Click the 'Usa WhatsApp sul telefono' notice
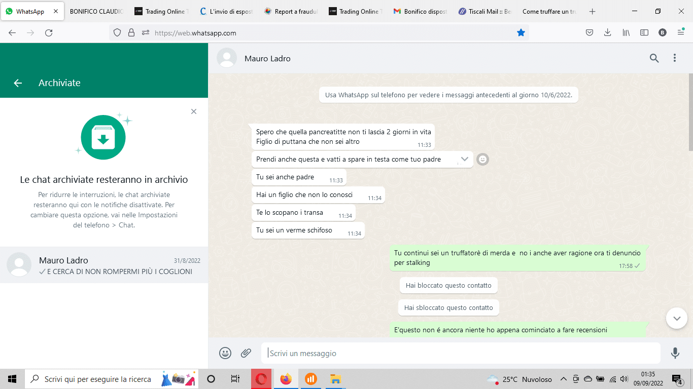 pyautogui.click(x=449, y=95)
